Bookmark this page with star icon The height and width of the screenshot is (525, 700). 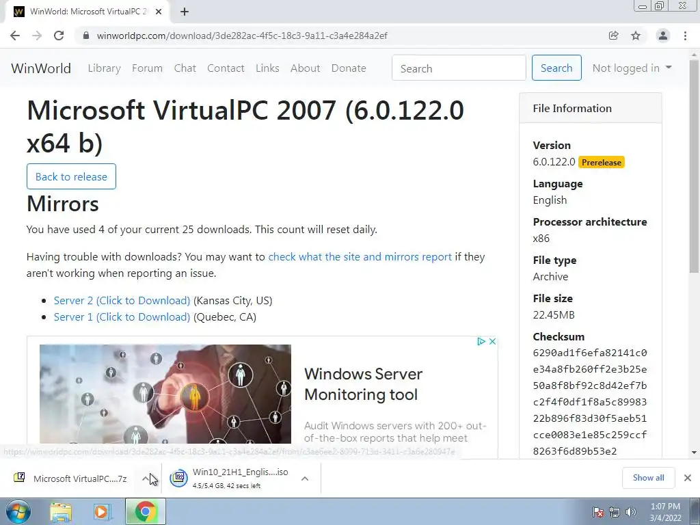(x=636, y=36)
